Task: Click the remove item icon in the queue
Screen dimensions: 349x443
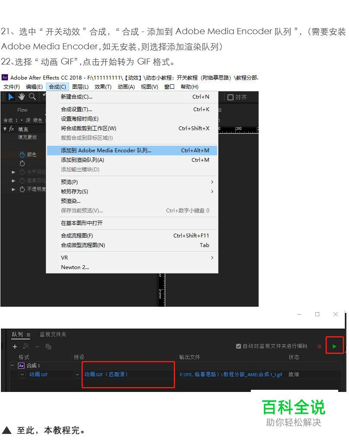Action: [x=37, y=347]
